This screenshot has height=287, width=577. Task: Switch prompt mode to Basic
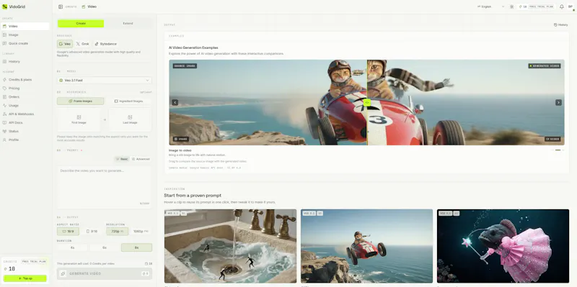tap(122, 159)
